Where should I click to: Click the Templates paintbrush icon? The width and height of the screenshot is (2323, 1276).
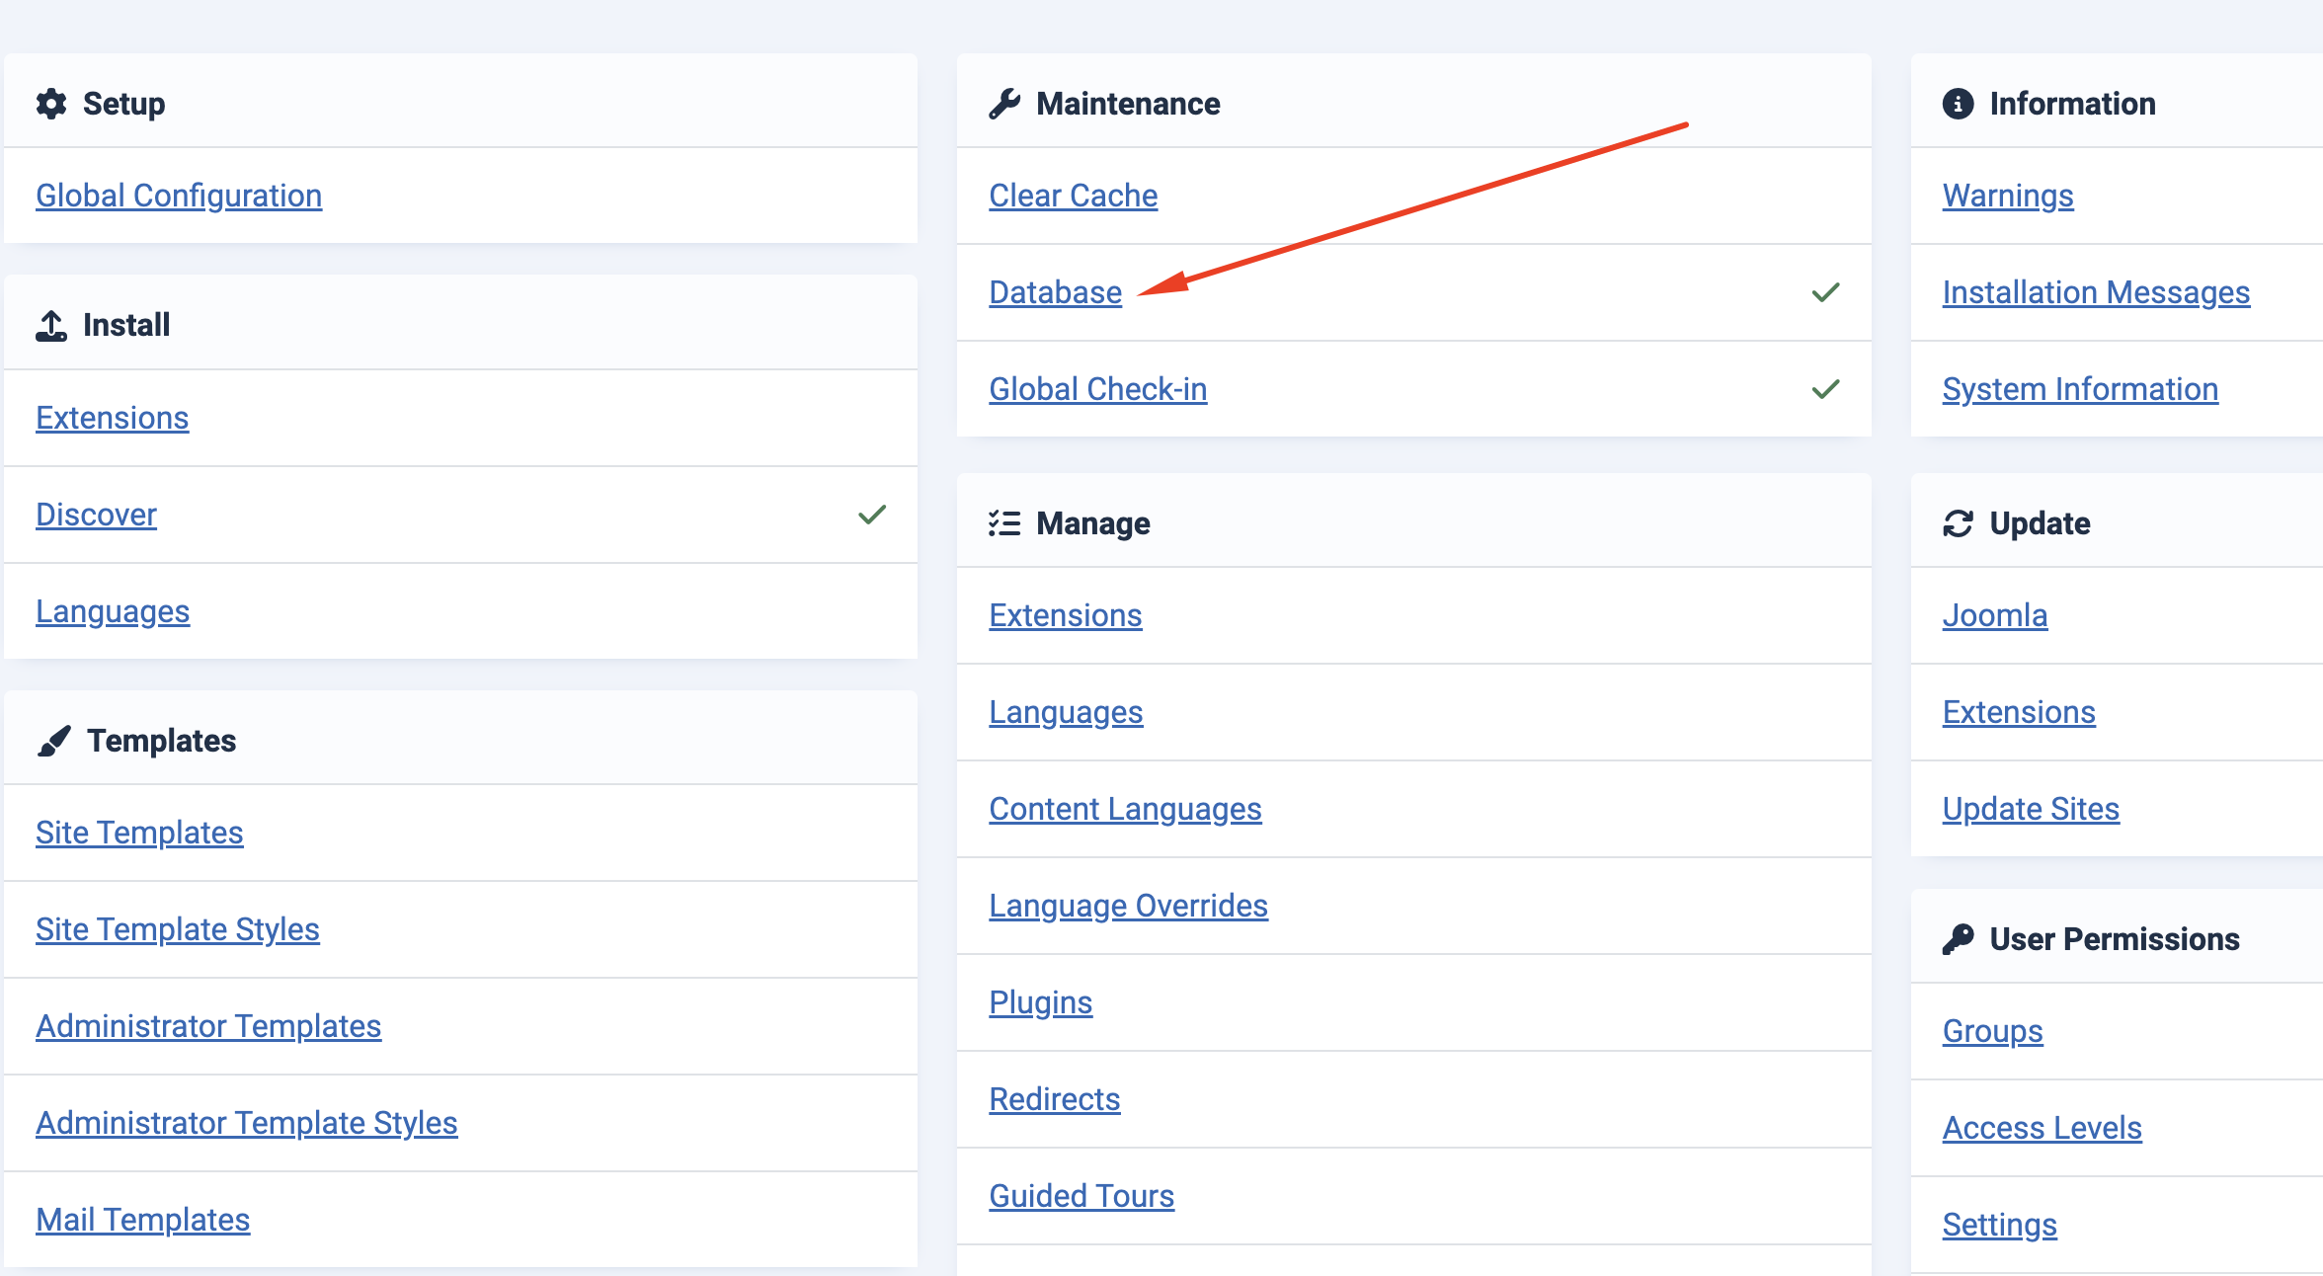coord(54,741)
